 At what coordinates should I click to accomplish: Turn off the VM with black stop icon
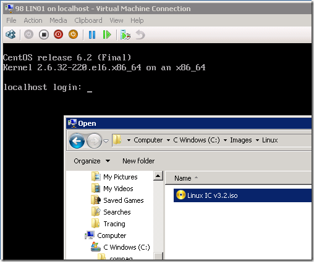(44, 35)
